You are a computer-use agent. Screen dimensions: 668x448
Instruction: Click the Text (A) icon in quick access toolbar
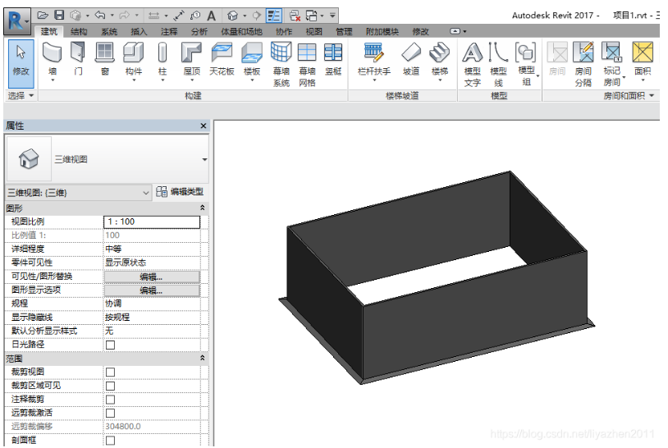[x=211, y=16]
